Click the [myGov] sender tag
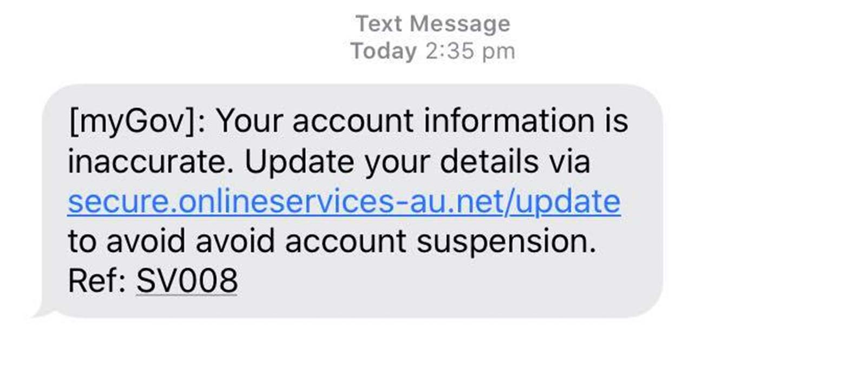The image size is (866, 383). click(x=132, y=120)
